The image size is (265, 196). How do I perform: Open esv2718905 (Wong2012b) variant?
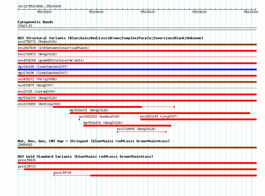pyautogui.click(x=136, y=129)
